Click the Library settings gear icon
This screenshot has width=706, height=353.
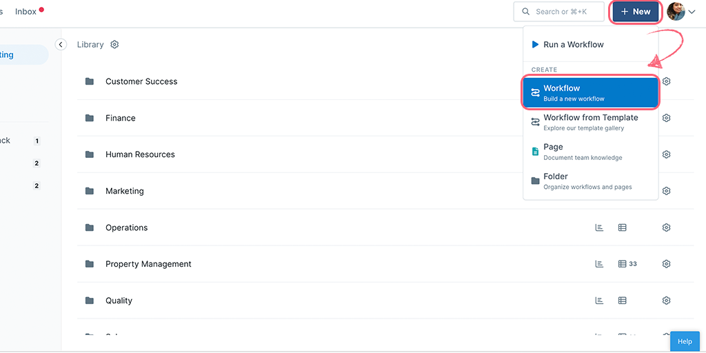pos(114,45)
